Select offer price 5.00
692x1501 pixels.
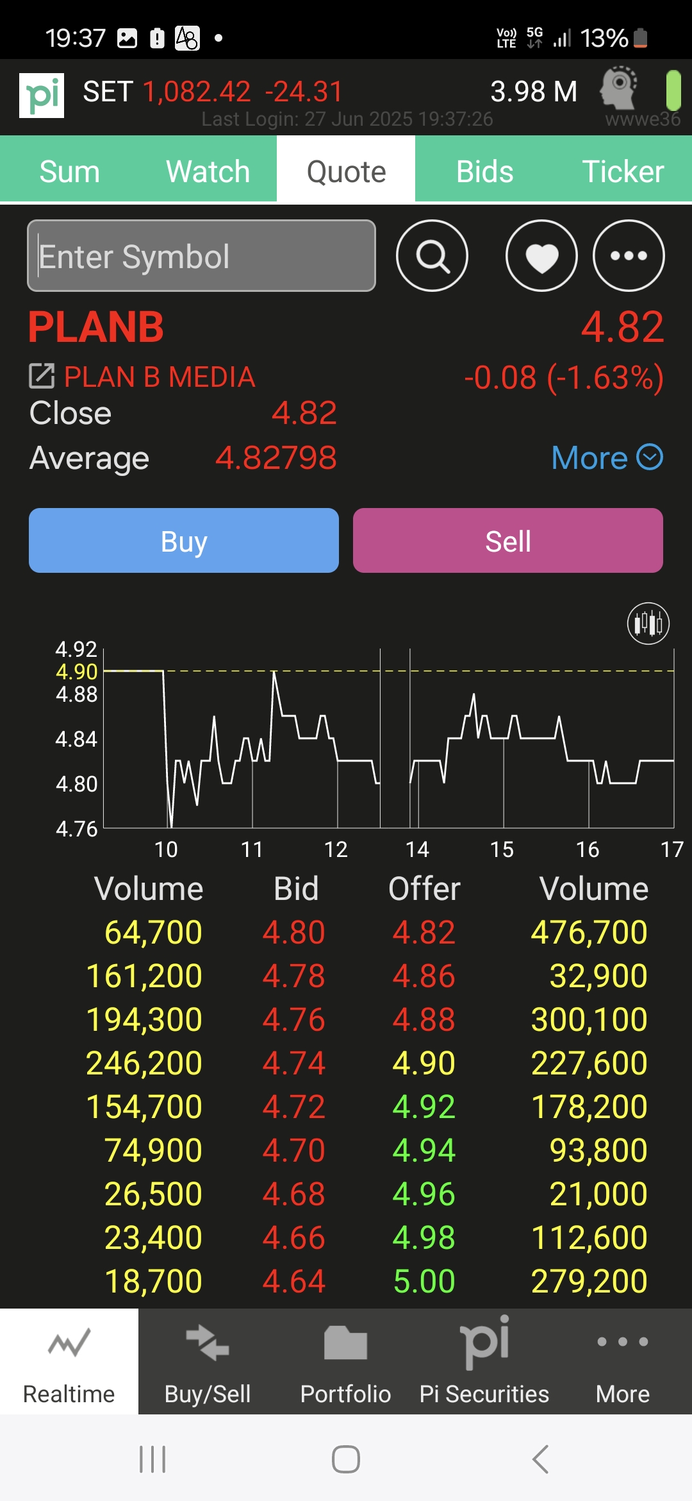[424, 1281]
